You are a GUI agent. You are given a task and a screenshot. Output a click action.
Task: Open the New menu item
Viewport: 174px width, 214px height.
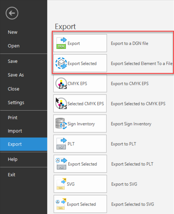click(13, 32)
